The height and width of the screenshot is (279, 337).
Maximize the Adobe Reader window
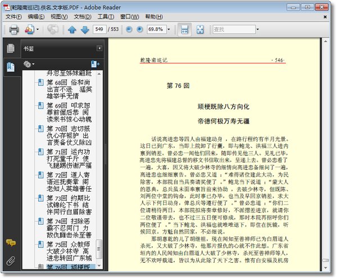[307, 7]
